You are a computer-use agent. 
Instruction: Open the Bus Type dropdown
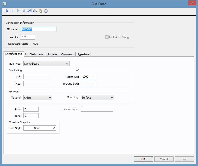pyautogui.click(x=46, y=64)
